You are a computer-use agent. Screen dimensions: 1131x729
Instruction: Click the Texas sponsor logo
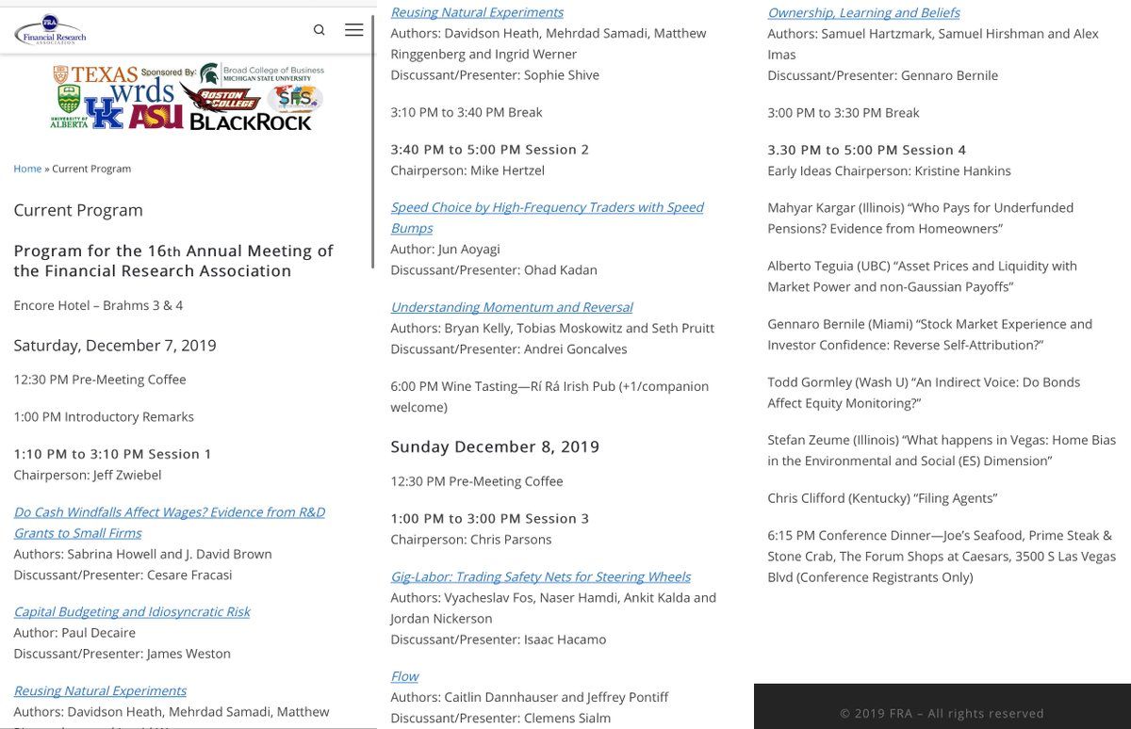tap(97, 73)
